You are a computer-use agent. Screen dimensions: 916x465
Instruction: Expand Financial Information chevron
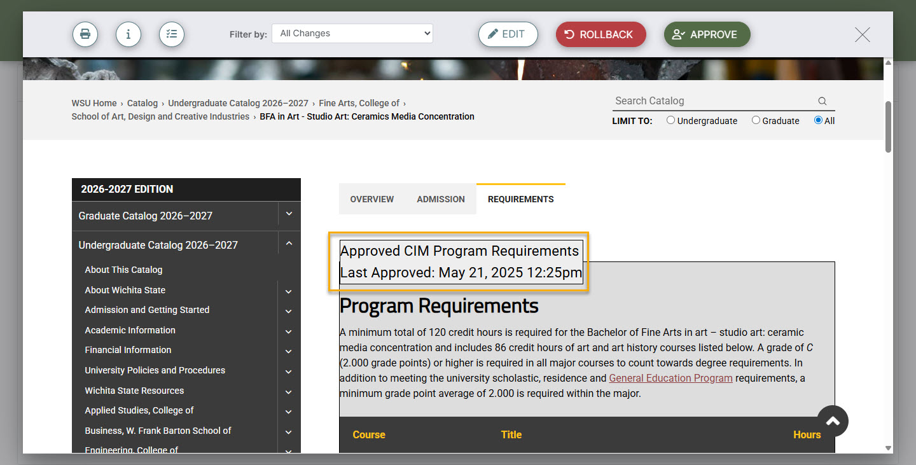(x=288, y=352)
